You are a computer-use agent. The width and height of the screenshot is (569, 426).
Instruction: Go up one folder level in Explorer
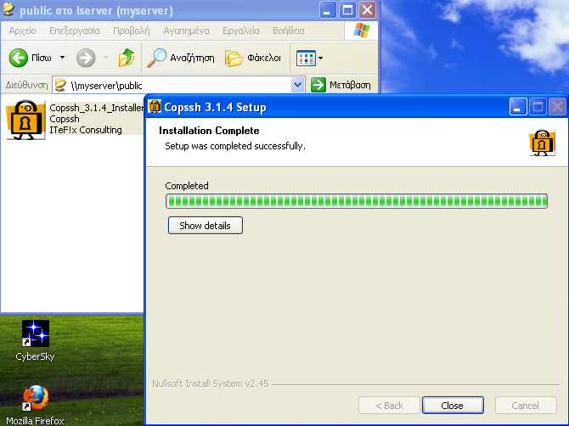point(127,58)
